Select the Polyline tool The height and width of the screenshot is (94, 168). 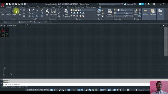coord(8,12)
